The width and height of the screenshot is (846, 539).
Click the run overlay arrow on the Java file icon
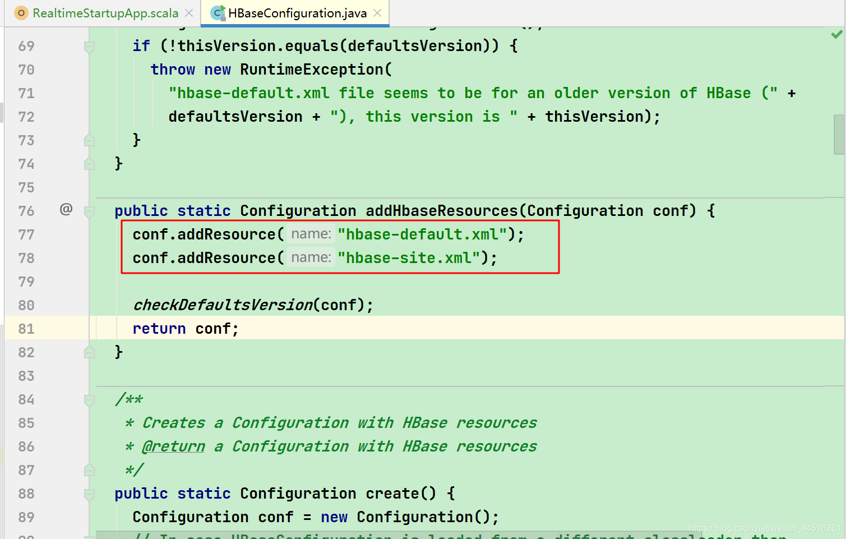click(222, 8)
